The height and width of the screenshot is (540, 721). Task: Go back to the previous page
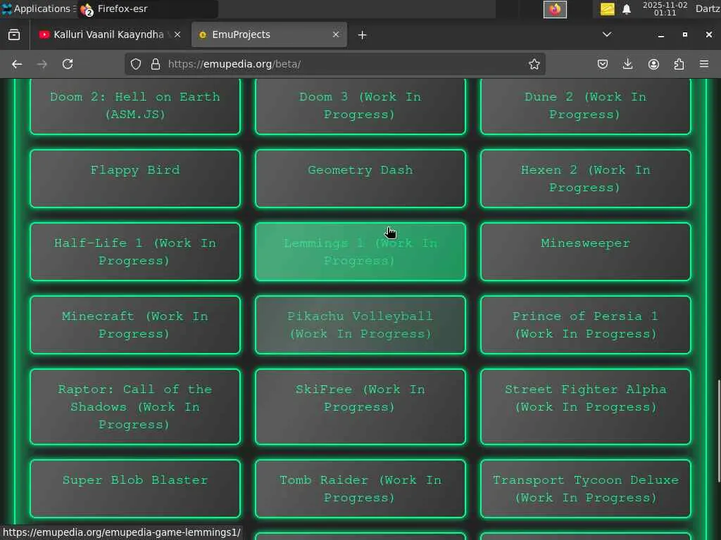[x=17, y=64]
